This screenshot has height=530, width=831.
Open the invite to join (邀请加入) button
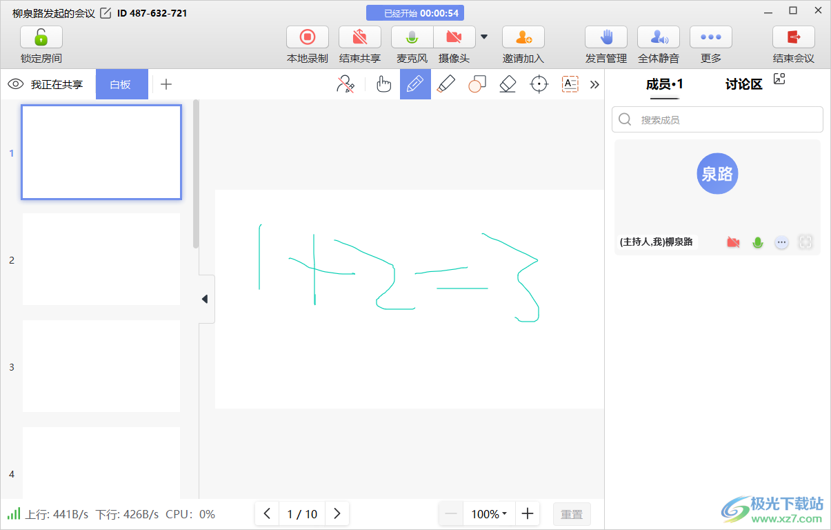523,37
